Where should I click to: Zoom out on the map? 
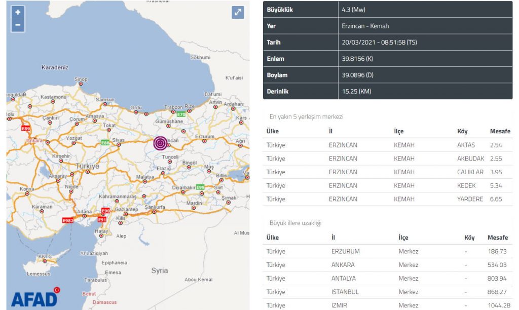18,25
